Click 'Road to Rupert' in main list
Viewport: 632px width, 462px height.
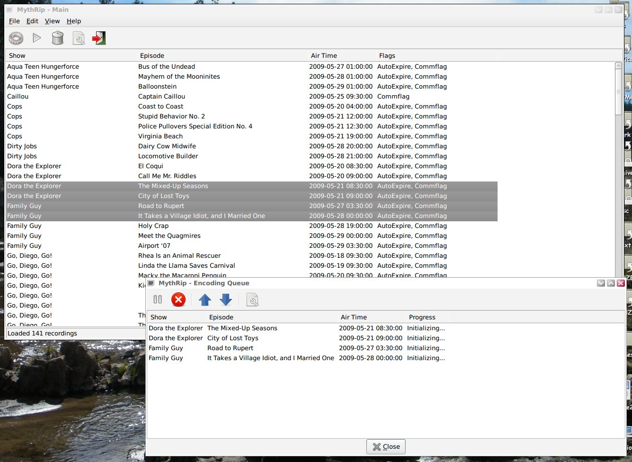pos(161,206)
